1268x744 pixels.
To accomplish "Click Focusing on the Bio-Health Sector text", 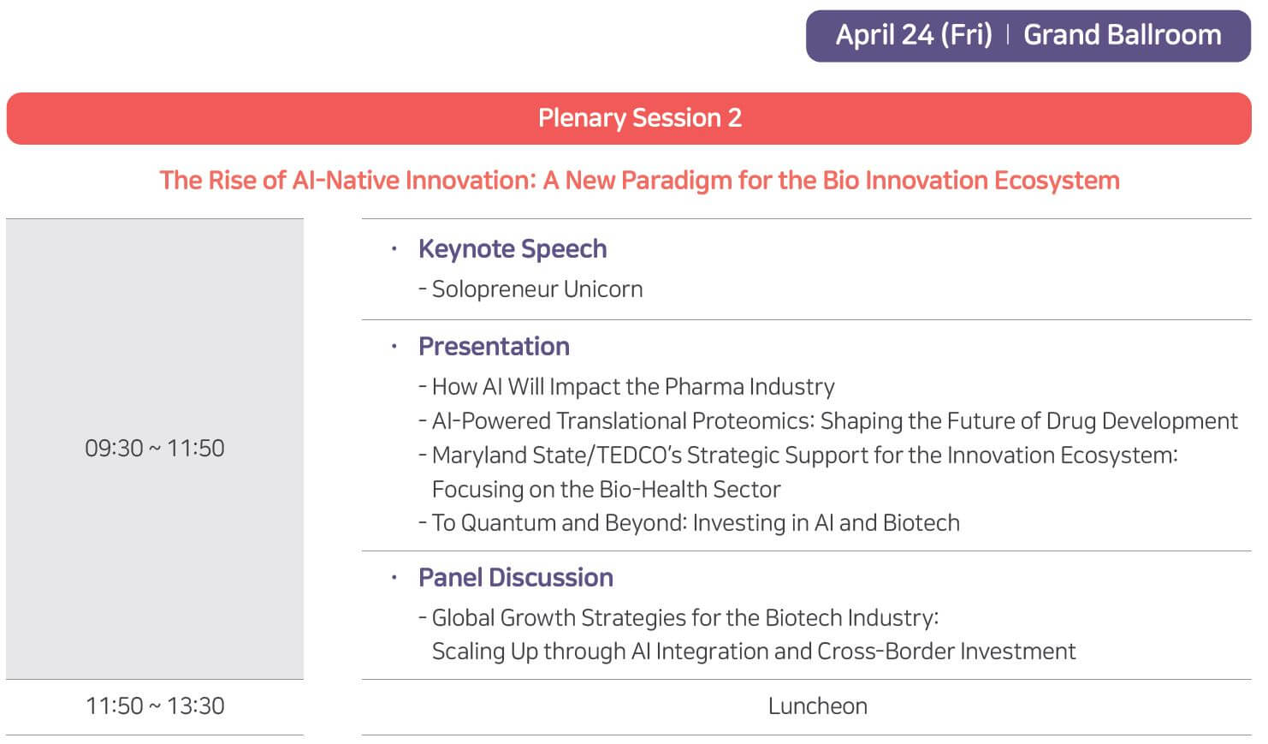I will point(606,490).
